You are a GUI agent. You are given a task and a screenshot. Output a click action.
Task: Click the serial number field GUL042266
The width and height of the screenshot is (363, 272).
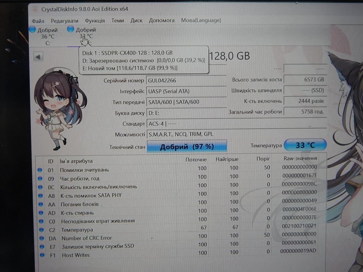click(x=186, y=80)
